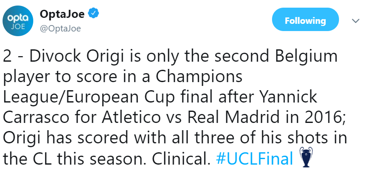
Task: Open the OptaJoe display name link
Action: (62, 14)
